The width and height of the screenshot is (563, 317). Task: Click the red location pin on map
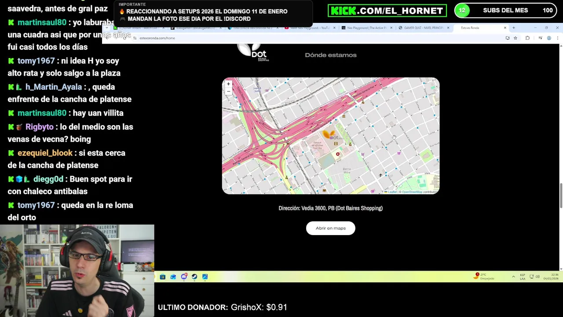[338, 154]
